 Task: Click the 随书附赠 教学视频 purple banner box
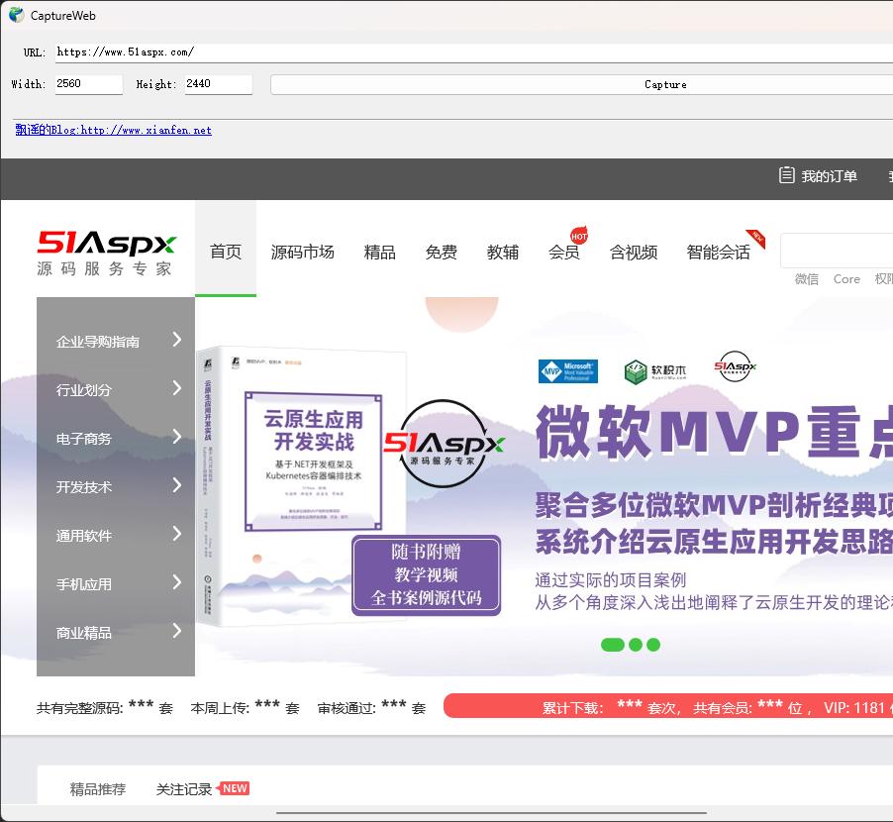pos(426,575)
